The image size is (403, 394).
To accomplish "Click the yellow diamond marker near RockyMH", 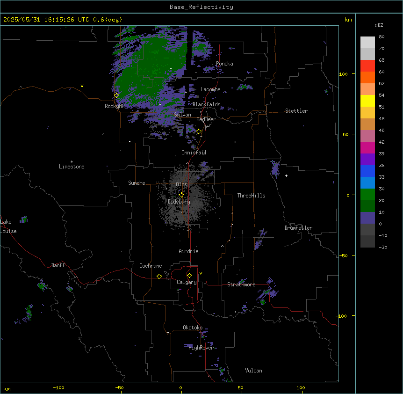I will 116,95.
